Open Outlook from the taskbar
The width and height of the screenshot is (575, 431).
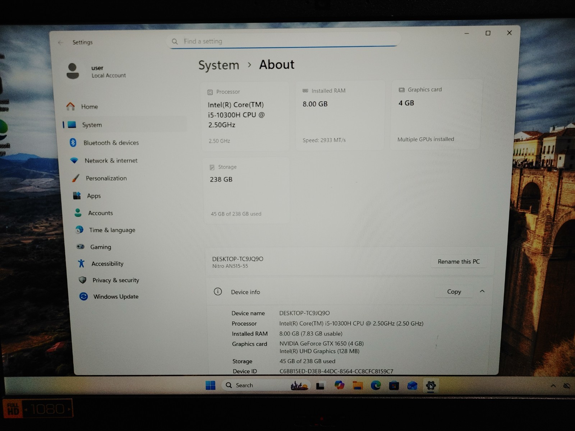412,386
